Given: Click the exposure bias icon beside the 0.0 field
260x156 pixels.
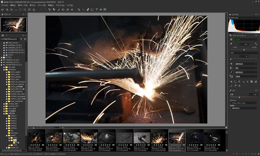Looking at the screenshot, I should coord(231,44).
